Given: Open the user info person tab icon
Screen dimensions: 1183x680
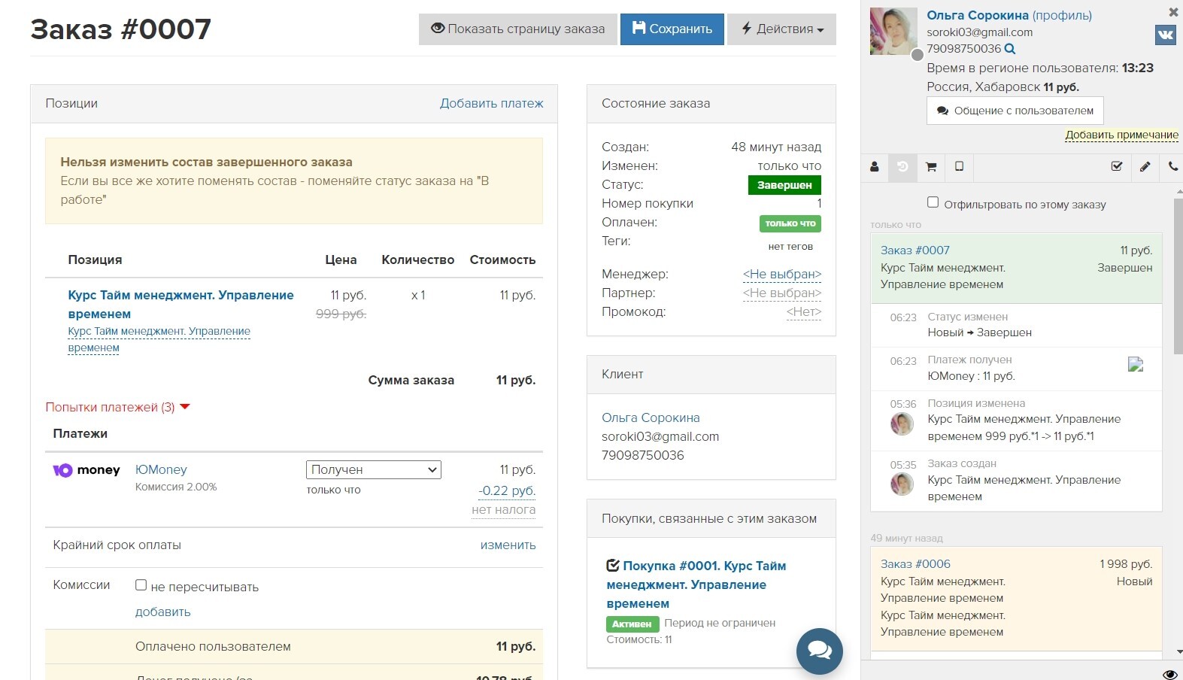Looking at the screenshot, I should tap(875, 167).
